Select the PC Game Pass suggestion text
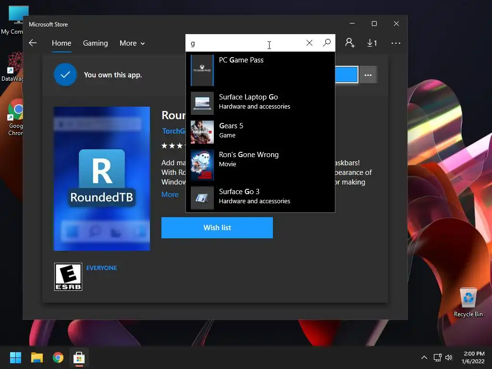The width and height of the screenshot is (492, 369). [x=241, y=60]
